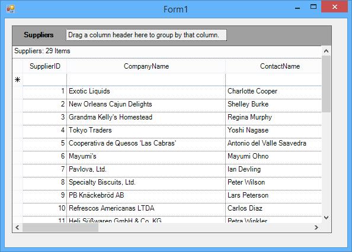
Task: Click the empty ContactName cell in new row
Action: 274,79
